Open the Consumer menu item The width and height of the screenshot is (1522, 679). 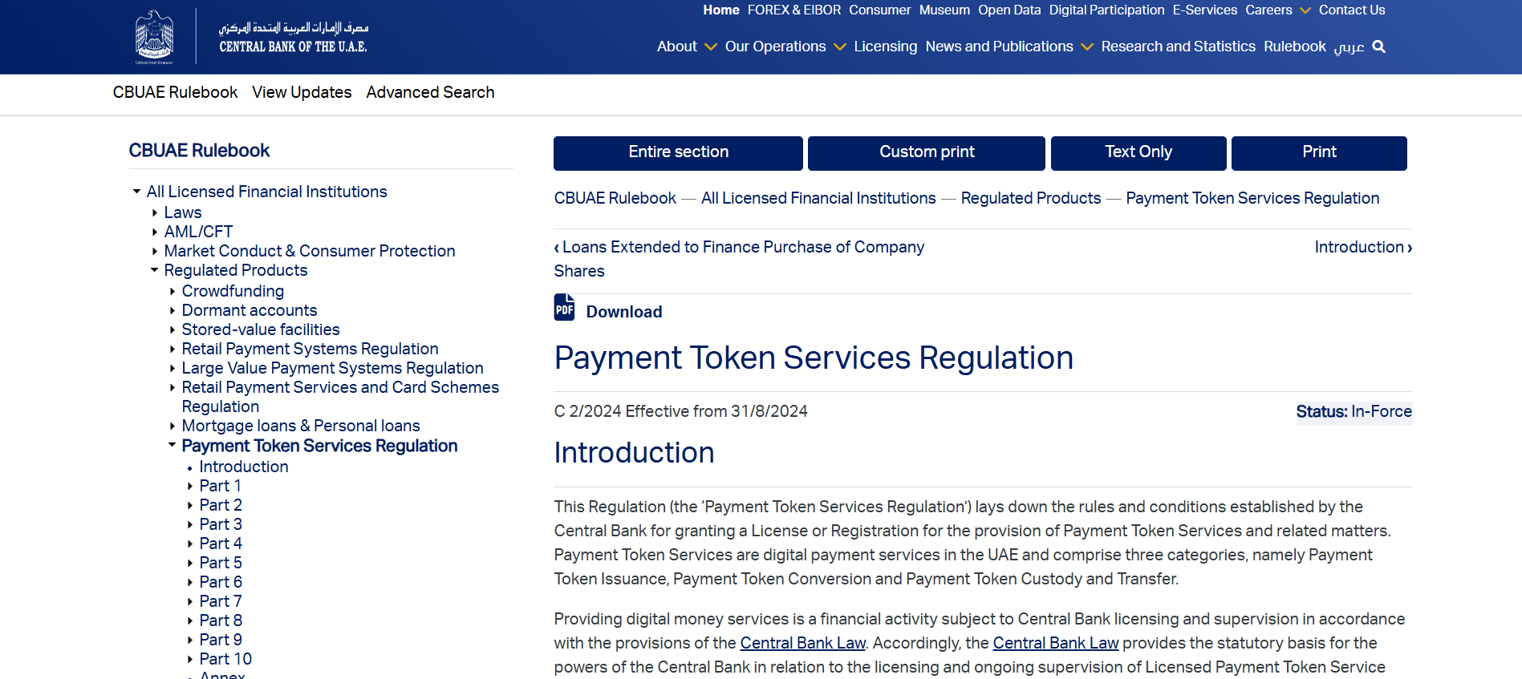880,10
